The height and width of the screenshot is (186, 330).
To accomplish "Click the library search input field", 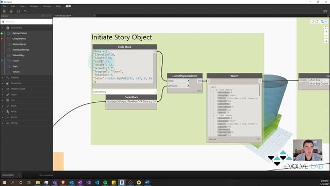I will point(26,22).
